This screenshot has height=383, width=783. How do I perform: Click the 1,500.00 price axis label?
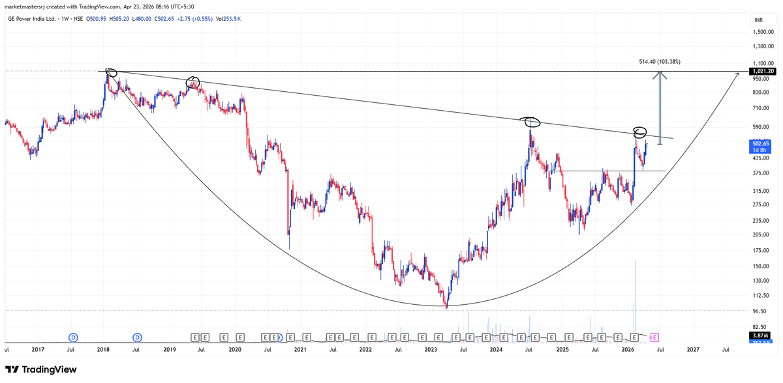coord(762,32)
